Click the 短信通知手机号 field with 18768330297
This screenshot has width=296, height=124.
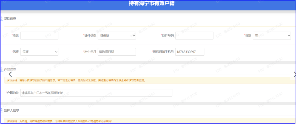(x=190, y=52)
